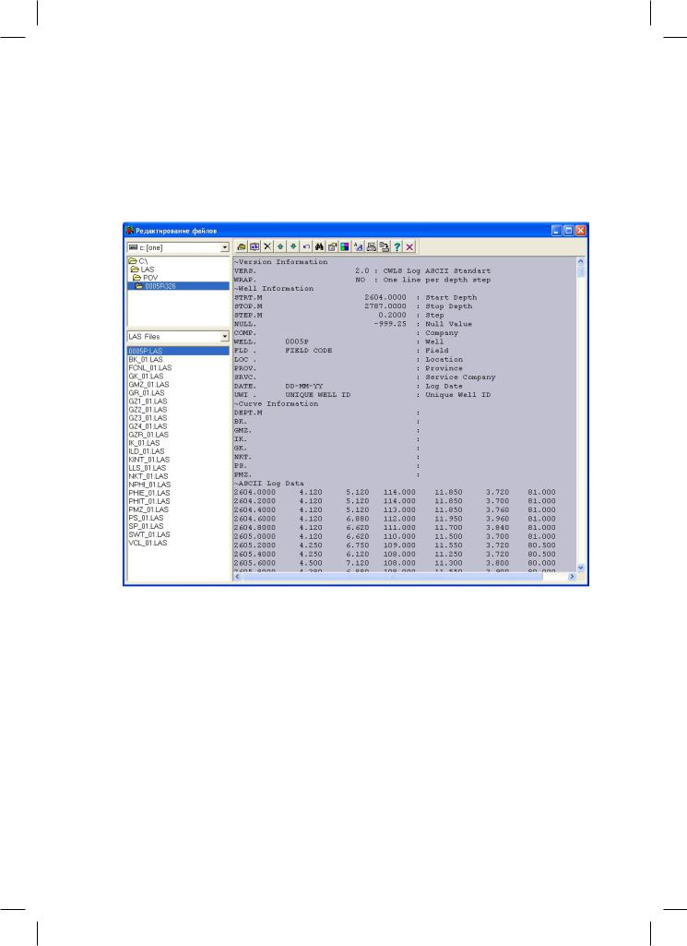The height and width of the screenshot is (946, 687).
Task: Select file KINT_01.LAS
Action: [148, 460]
